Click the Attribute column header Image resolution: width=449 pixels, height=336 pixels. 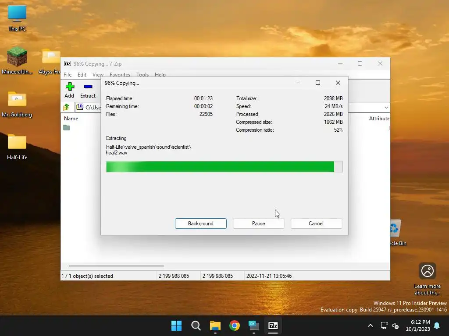coord(379,118)
